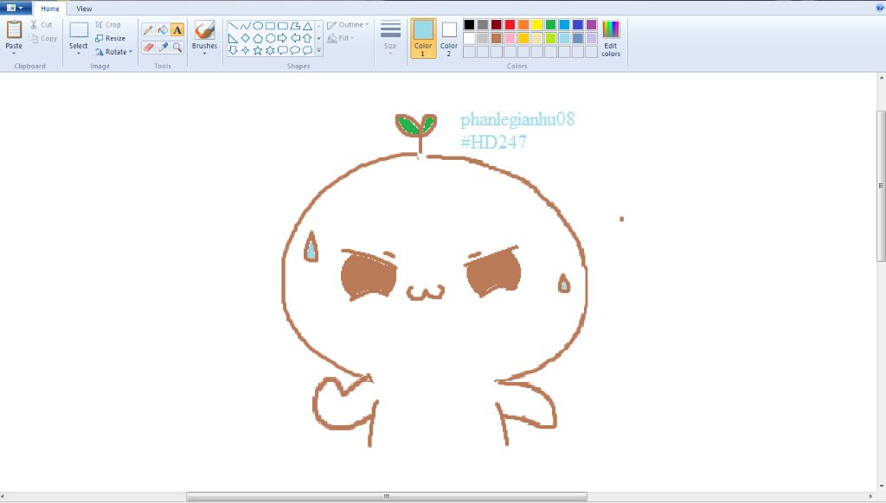886x503 pixels.
Task: Pick the lime color swatch
Action: (550, 38)
